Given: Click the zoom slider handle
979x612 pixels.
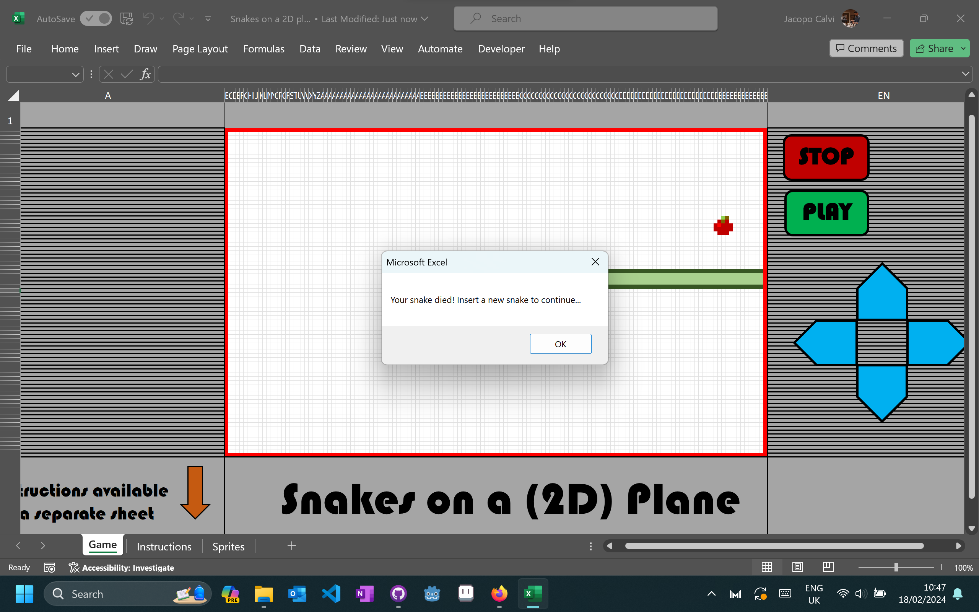Looking at the screenshot, I should click(x=896, y=568).
